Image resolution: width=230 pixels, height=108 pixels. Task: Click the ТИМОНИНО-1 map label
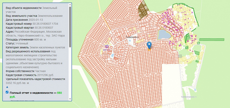pos(189,97)
